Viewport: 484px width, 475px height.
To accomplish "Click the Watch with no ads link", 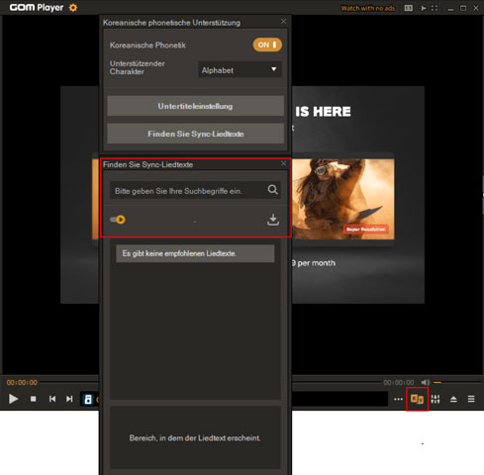I will point(368,8).
